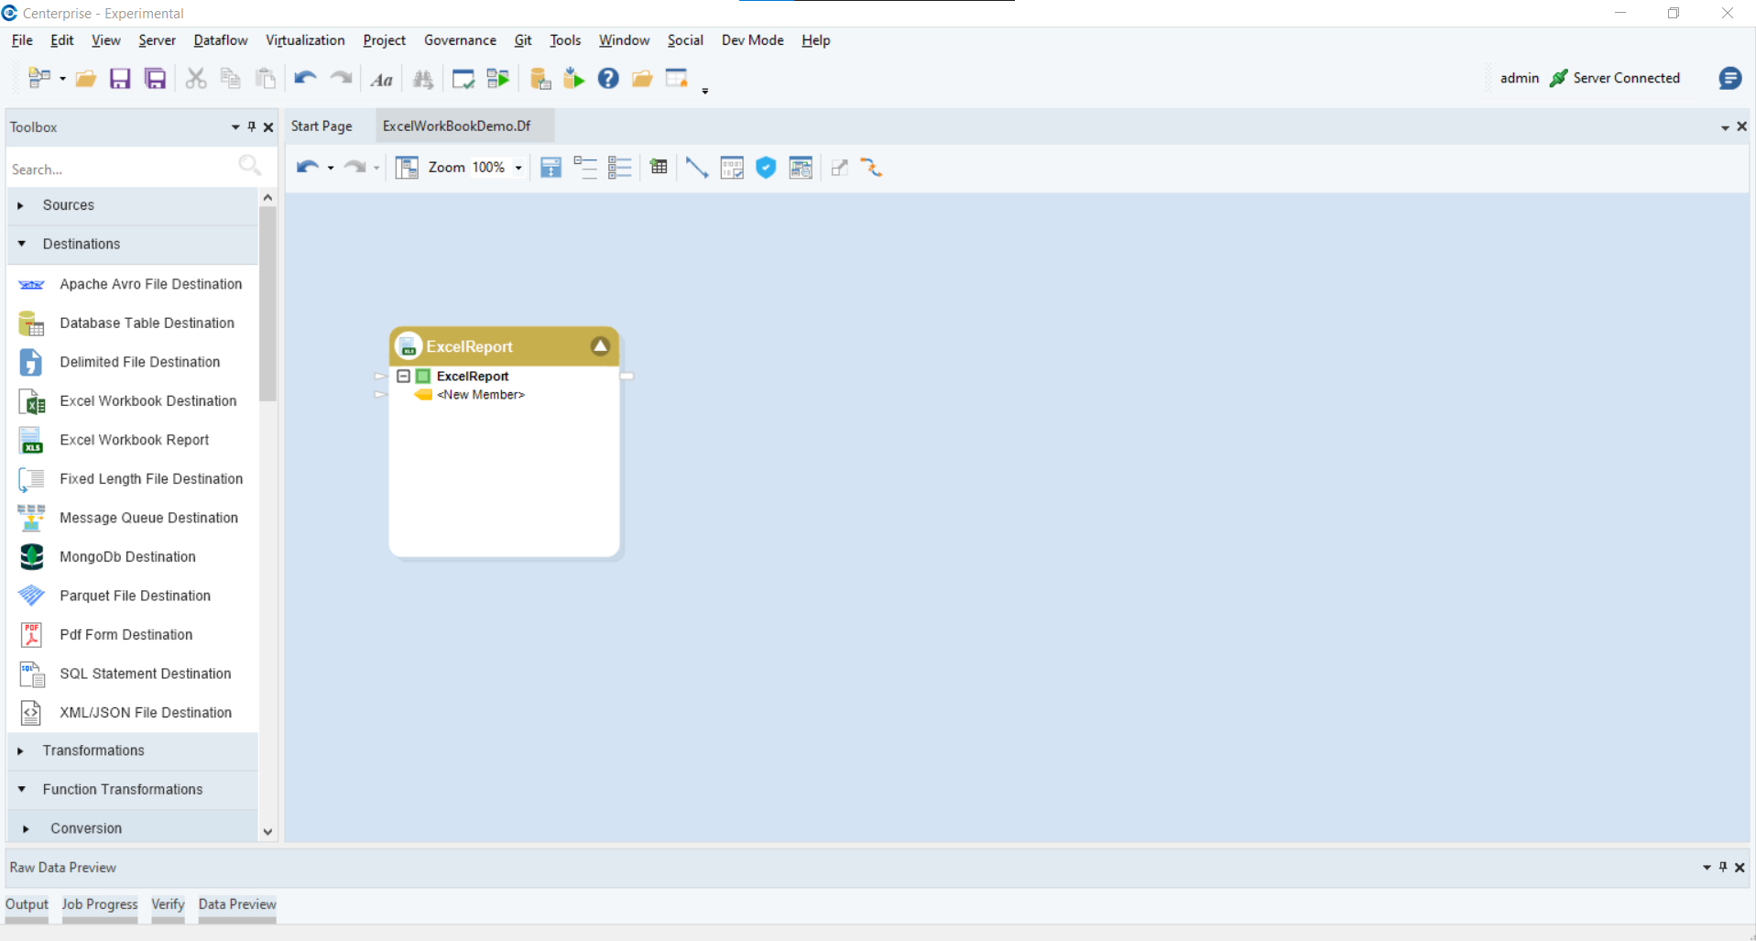Click the blue shield icon in designer toolbar
The height and width of the screenshot is (941, 1756).
click(x=766, y=168)
